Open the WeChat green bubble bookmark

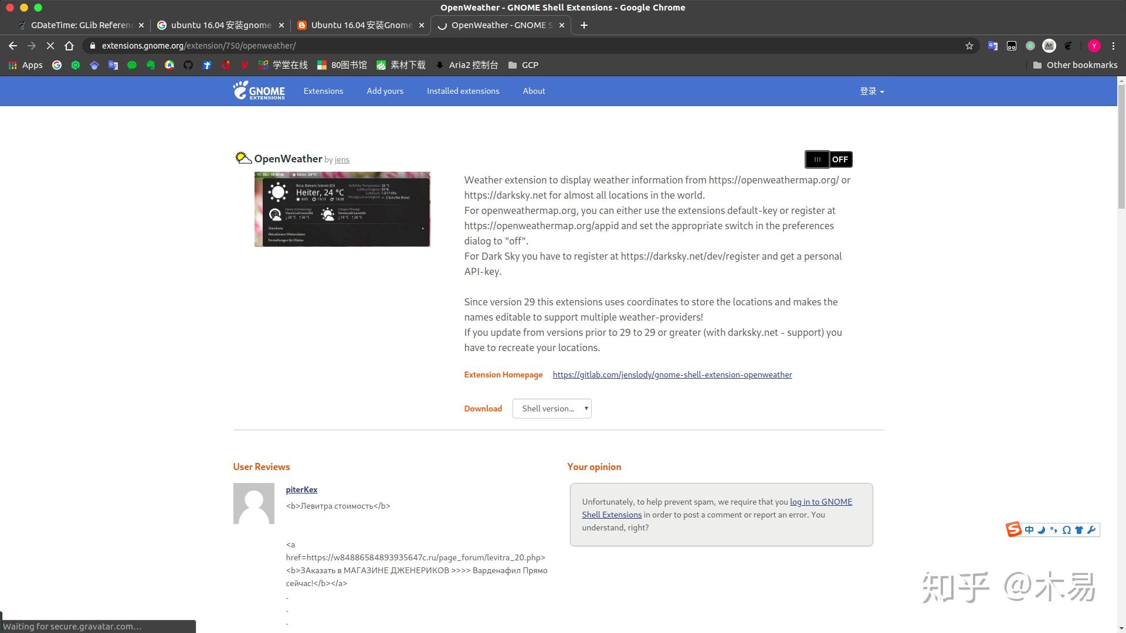click(x=132, y=65)
